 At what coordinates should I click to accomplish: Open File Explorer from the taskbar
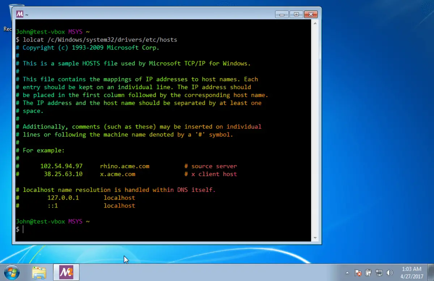[39, 273]
